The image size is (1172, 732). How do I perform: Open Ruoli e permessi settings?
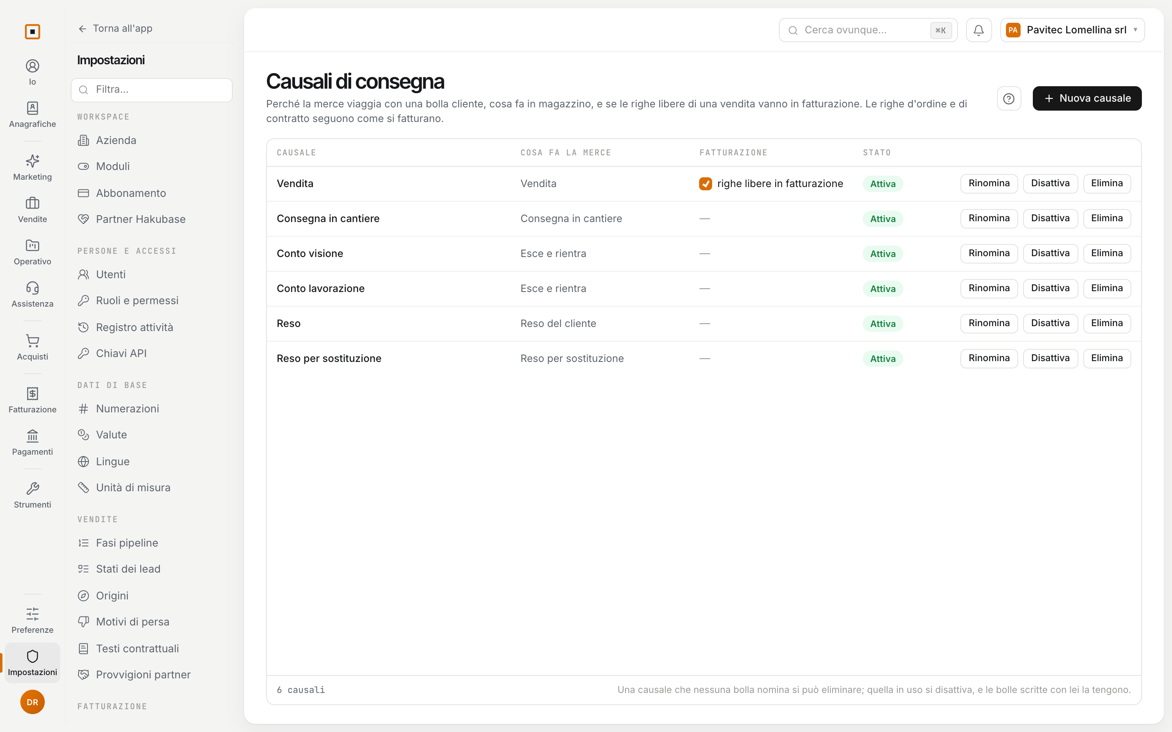[x=151, y=301]
